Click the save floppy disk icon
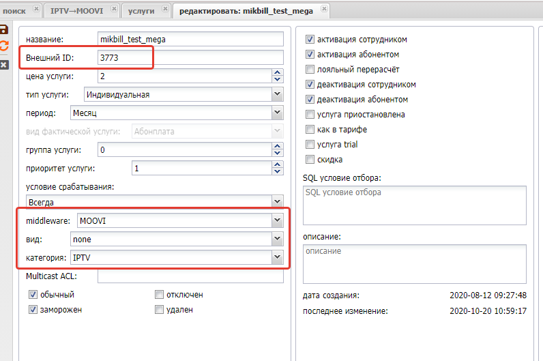This screenshot has width=543, height=361. click(3, 29)
